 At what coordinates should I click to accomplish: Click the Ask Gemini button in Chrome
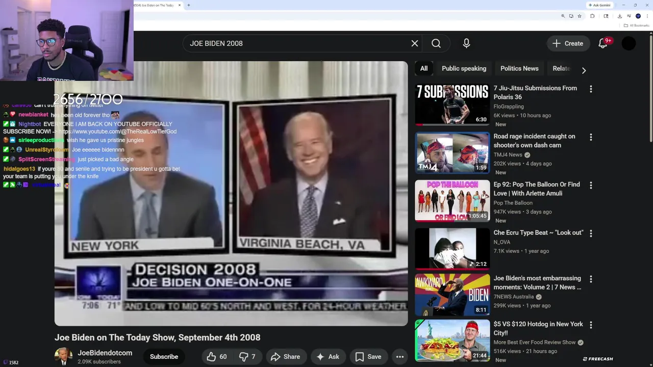click(x=599, y=5)
